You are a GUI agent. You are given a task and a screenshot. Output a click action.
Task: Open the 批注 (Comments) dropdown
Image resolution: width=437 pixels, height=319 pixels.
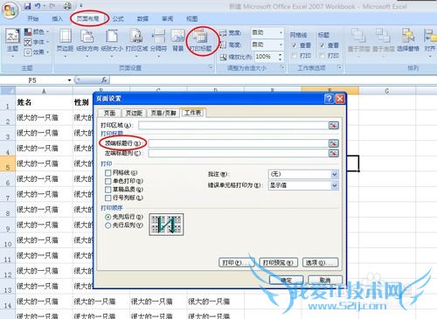[x=335, y=174]
